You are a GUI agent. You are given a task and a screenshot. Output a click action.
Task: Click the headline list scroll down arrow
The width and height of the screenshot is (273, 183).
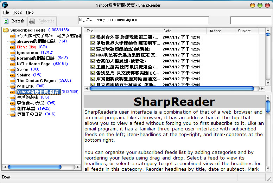(x=268, y=83)
